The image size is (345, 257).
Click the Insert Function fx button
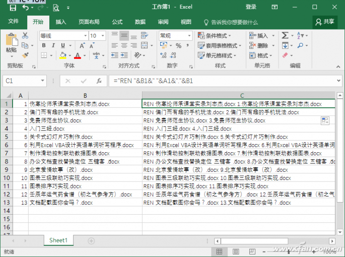(99, 81)
